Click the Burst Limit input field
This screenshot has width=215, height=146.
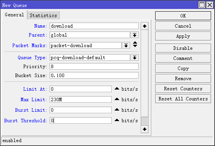click(x=81, y=110)
